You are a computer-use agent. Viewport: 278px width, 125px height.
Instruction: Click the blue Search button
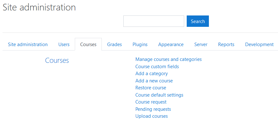(198, 21)
